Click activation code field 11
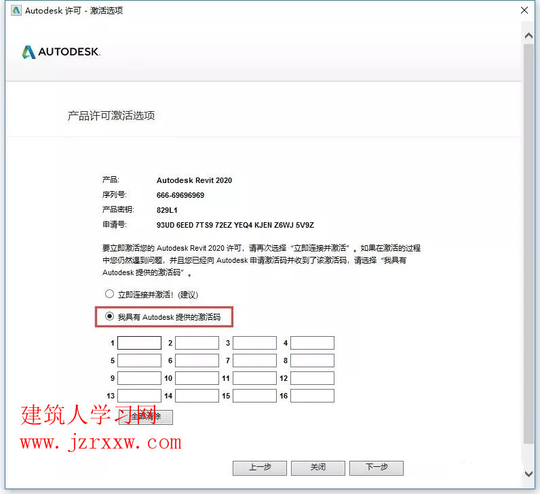The width and height of the screenshot is (540, 494). [254, 378]
